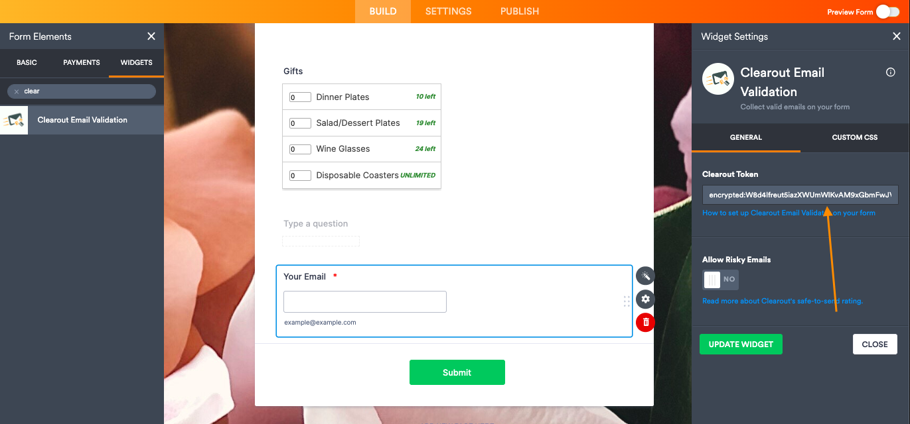910x424 pixels.
Task: Switch to the Payments tab
Action: (82, 62)
